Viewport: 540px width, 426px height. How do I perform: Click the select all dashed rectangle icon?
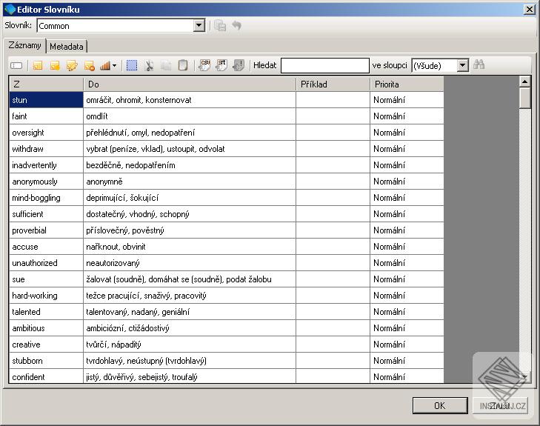tap(132, 65)
